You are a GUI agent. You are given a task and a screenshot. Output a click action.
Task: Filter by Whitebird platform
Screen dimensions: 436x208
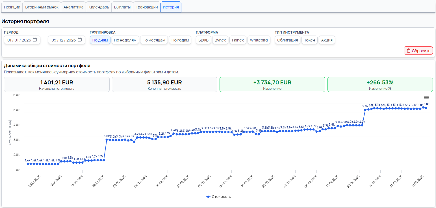click(259, 40)
